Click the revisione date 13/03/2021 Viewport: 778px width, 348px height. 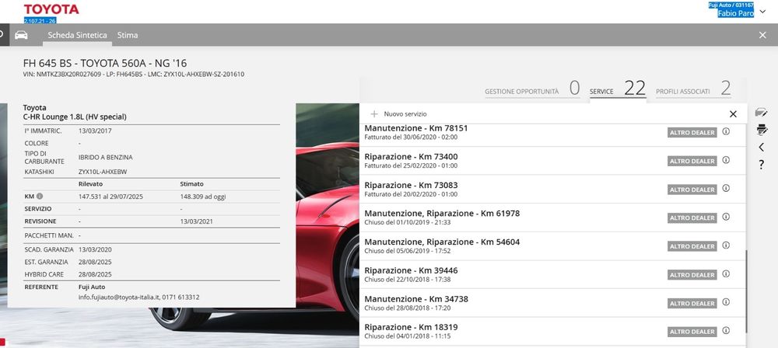click(197, 221)
